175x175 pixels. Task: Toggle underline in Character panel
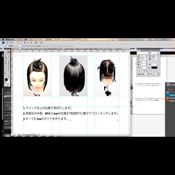pos(155,71)
